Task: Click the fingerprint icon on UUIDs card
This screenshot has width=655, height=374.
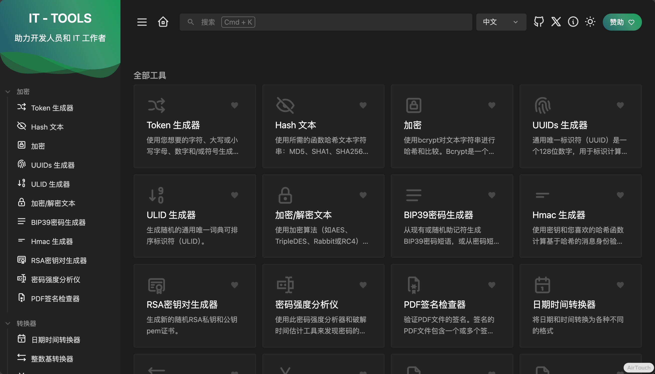Action: coord(542,105)
